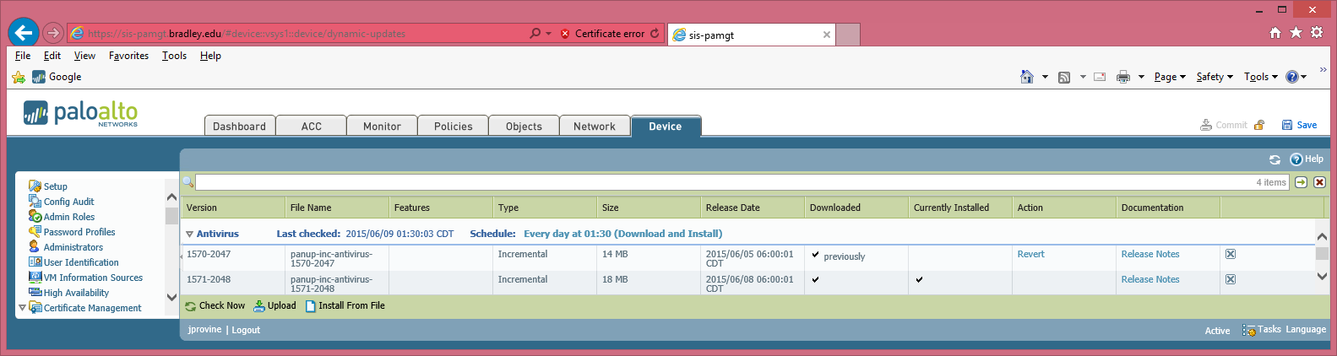Viewport: 1337px width, 356px height.
Task: Collapse the Certificate Management tree node
Action: click(x=22, y=308)
